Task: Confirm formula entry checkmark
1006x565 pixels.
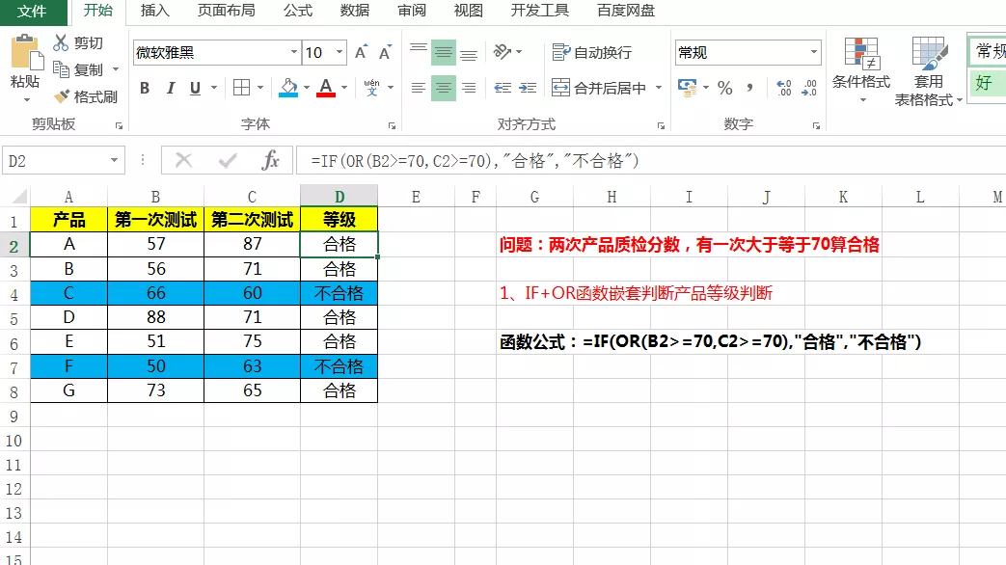Action: 227,160
